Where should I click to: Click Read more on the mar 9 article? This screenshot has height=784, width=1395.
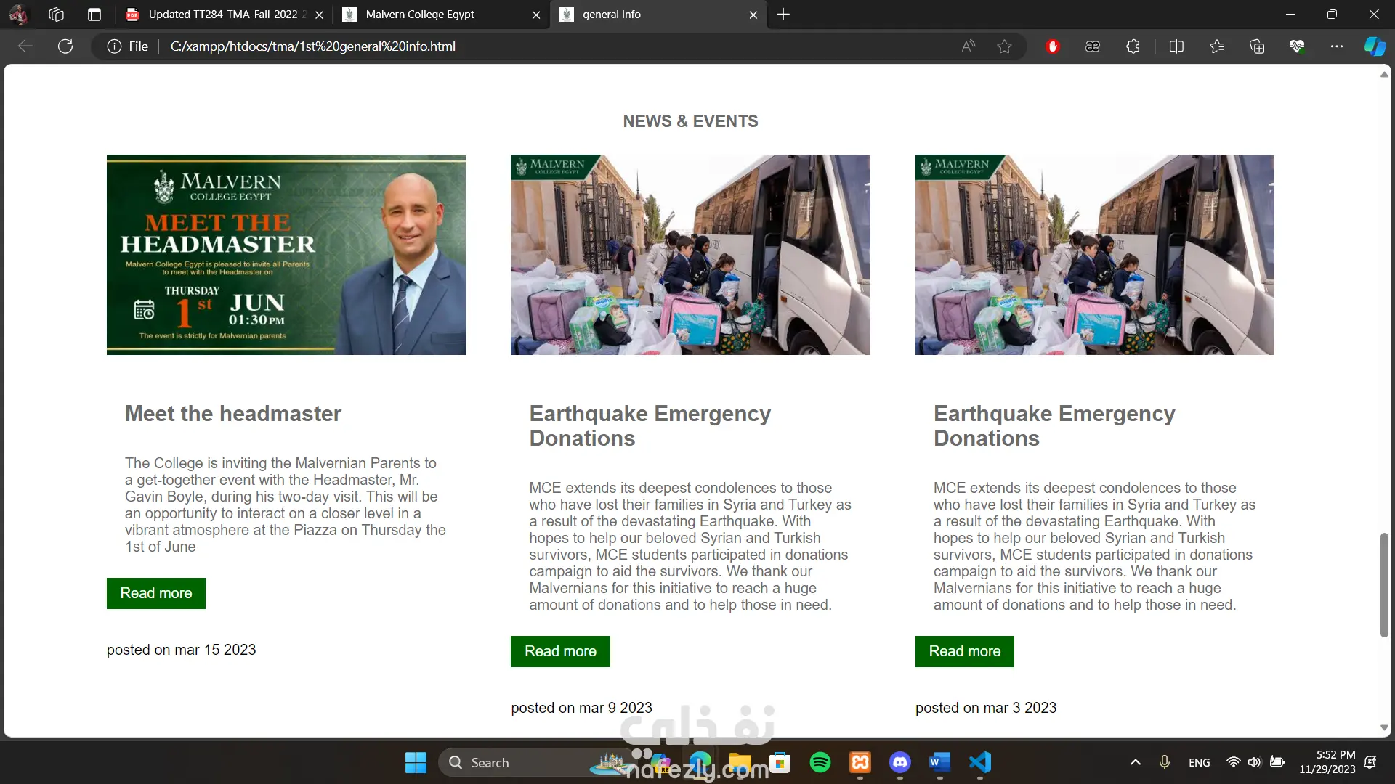click(560, 651)
